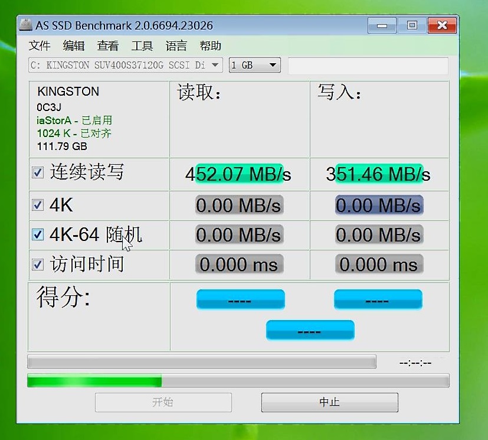Toggle the 4K-64 随机 checkbox
This screenshot has height=440, width=488.
pyautogui.click(x=38, y=234)
